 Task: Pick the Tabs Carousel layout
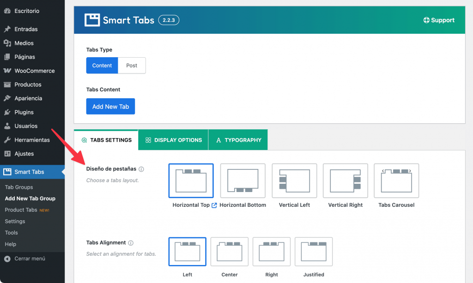tap(396, 181)
